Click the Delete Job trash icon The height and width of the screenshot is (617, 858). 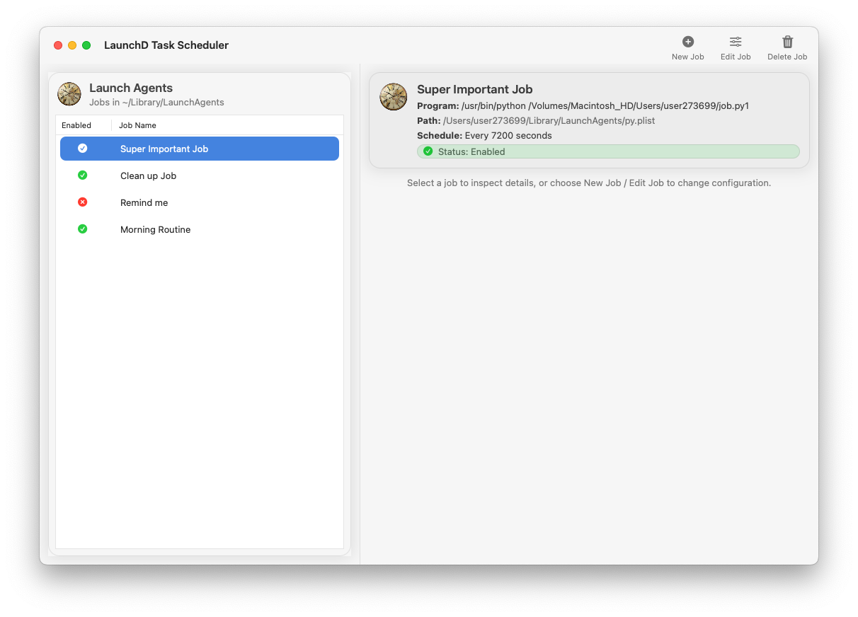coord(787,41)
